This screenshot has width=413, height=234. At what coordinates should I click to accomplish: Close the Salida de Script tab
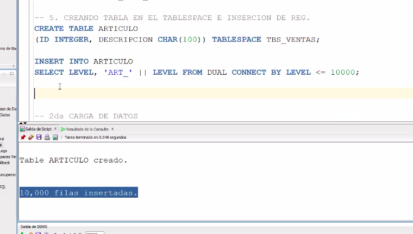[55, 129]
